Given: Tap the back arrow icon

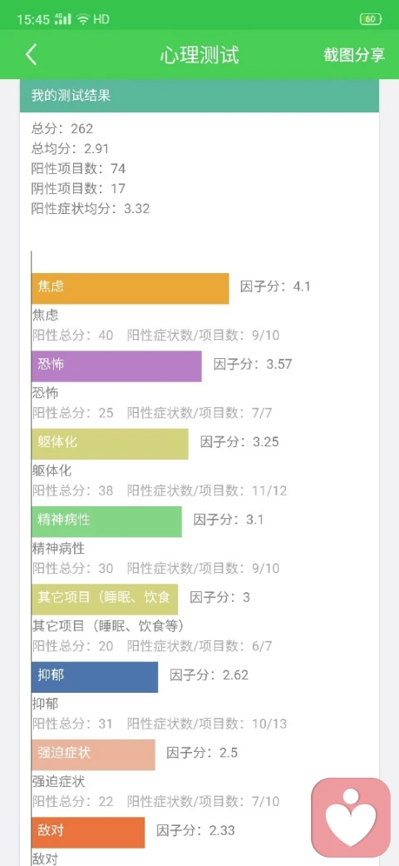Looking at the screenshot, I should click(x=32, y=55).
